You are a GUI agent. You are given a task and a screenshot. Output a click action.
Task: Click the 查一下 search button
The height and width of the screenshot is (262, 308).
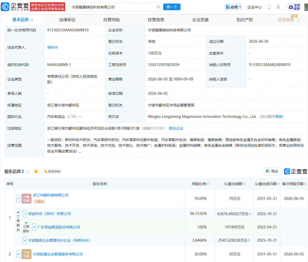(x=172, y=7)
